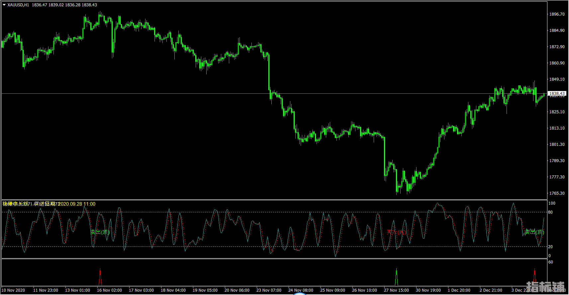
Task: Click the green spike marker at 27 Nov
Action: [x=396, y=277]
